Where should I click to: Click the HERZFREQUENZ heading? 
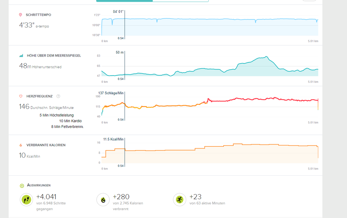click(39, 96)
